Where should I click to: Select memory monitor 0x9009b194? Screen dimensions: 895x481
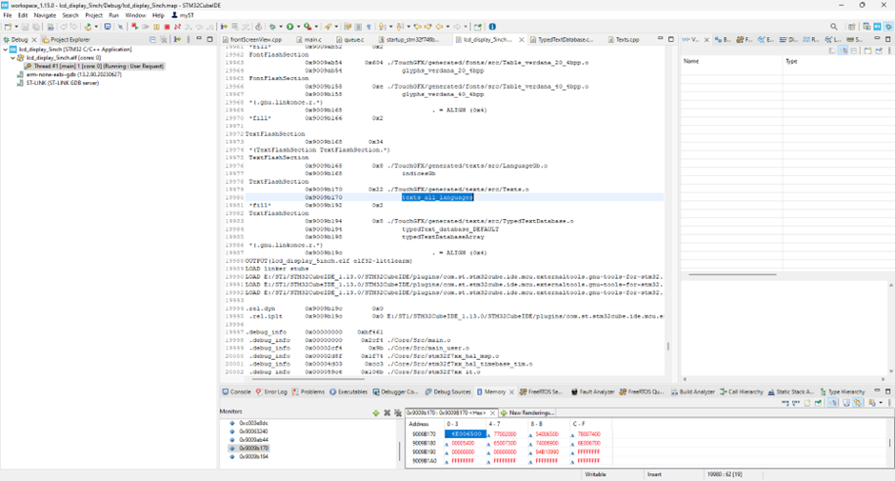254,456
